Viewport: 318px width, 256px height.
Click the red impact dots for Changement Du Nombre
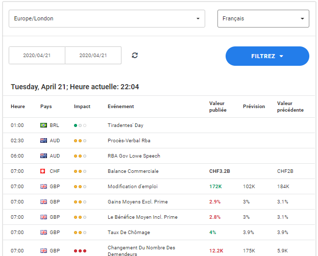(80, 251)
